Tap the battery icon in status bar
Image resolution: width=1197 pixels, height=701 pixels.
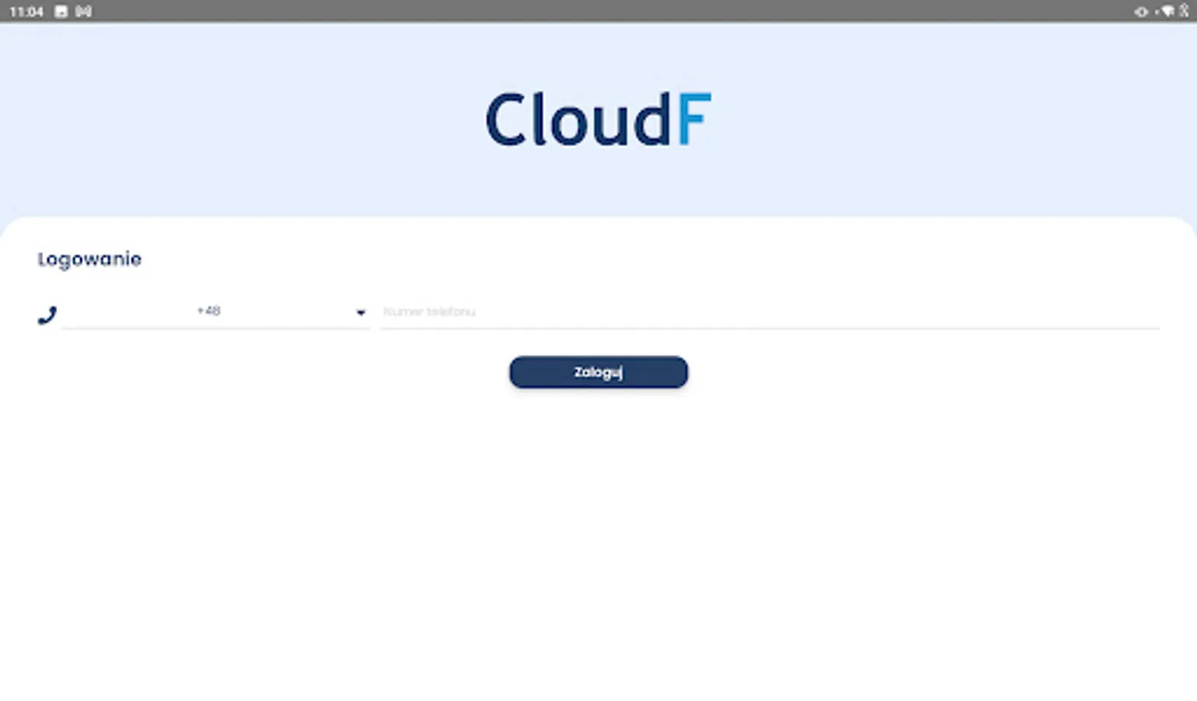tap(1184, 11)
